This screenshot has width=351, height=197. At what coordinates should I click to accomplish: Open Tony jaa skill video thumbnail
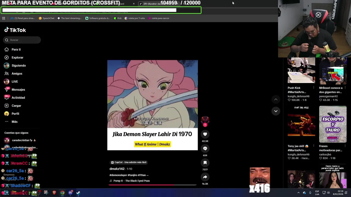[301, 124]
